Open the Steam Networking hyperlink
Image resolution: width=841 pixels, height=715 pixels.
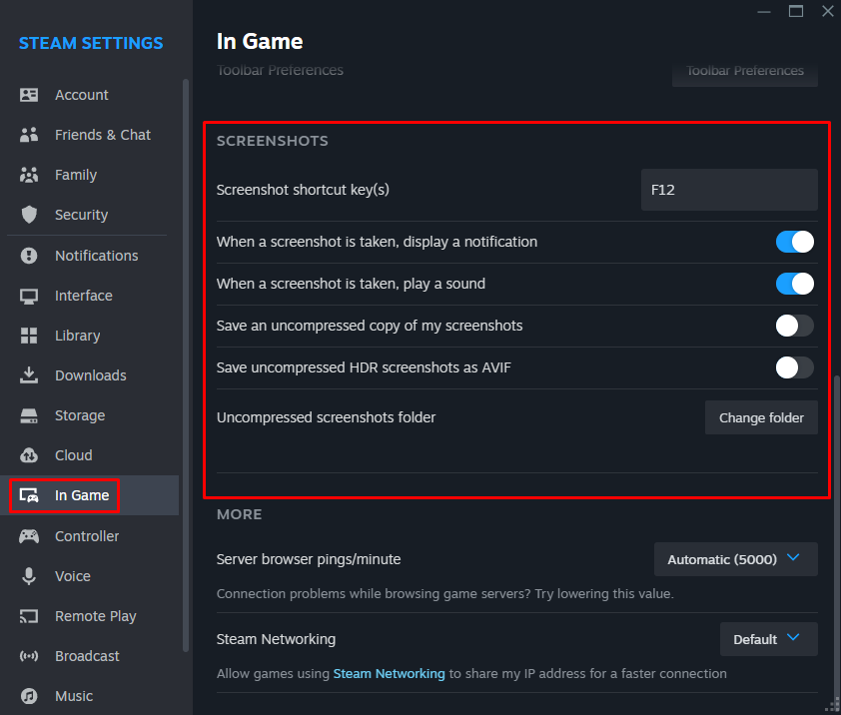[x=389, y=674]
